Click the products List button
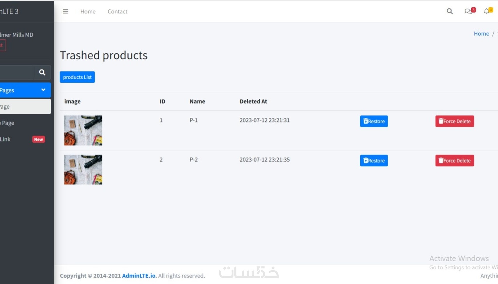The height and width of the screenshot is (284, 498). [x=77, y=77]
